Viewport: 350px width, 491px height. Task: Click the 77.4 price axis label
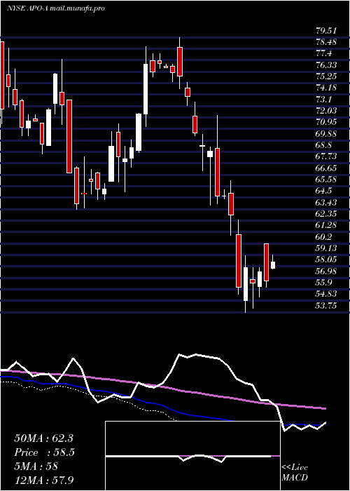[323, 53]
